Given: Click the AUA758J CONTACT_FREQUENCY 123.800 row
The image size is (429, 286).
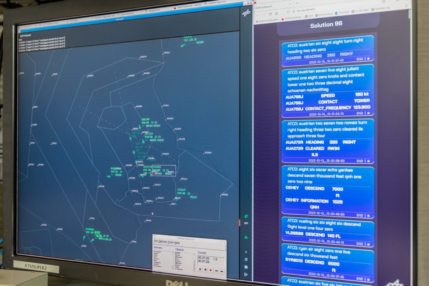Looking at the screenshot, I should [x=328, y=108].
